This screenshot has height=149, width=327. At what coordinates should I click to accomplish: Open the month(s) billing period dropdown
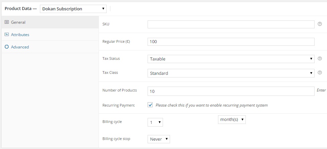[x=232, y=120]
